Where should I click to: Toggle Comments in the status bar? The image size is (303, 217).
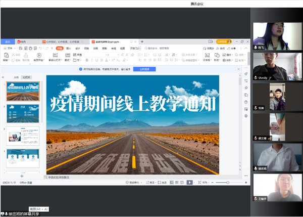coord(162,182)
